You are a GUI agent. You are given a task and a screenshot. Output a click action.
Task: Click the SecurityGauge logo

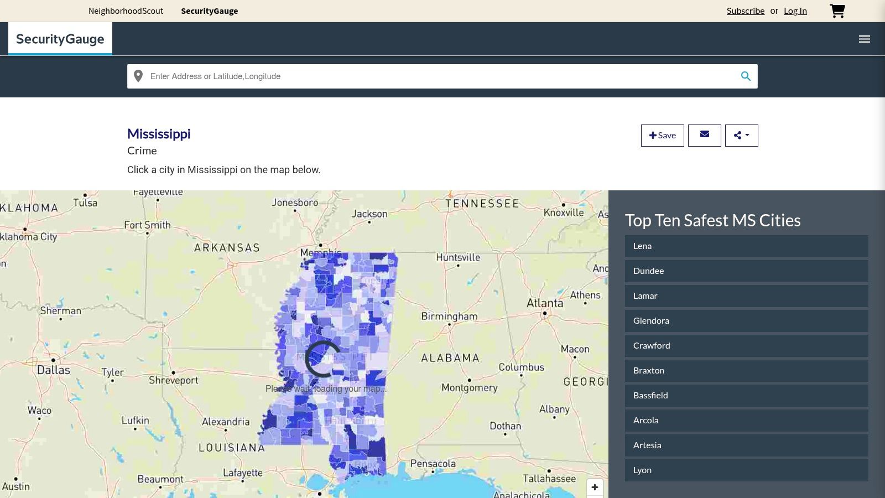point(60,39)
